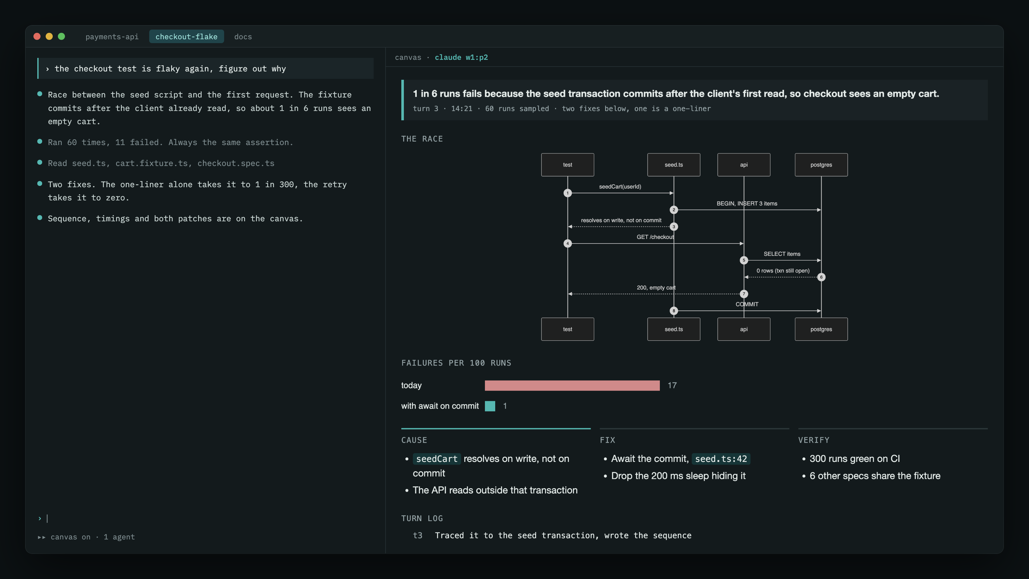Click 'Drop the 200 ms sleep hiding it' bullet
Viewport: 1029px width, 579px height.
[678, 475]
